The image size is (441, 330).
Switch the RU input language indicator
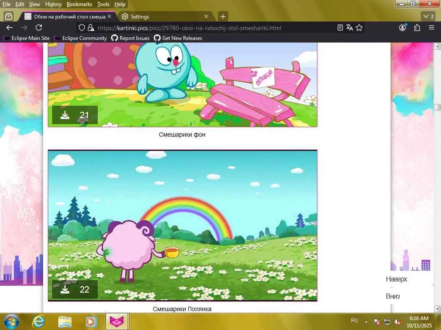click(354, 321)
